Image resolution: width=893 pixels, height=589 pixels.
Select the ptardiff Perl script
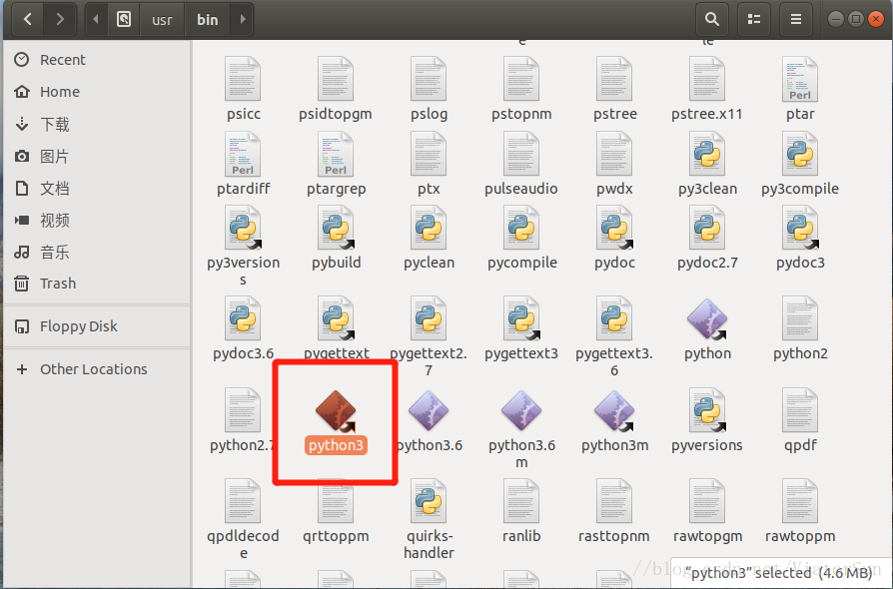[243, 165]
